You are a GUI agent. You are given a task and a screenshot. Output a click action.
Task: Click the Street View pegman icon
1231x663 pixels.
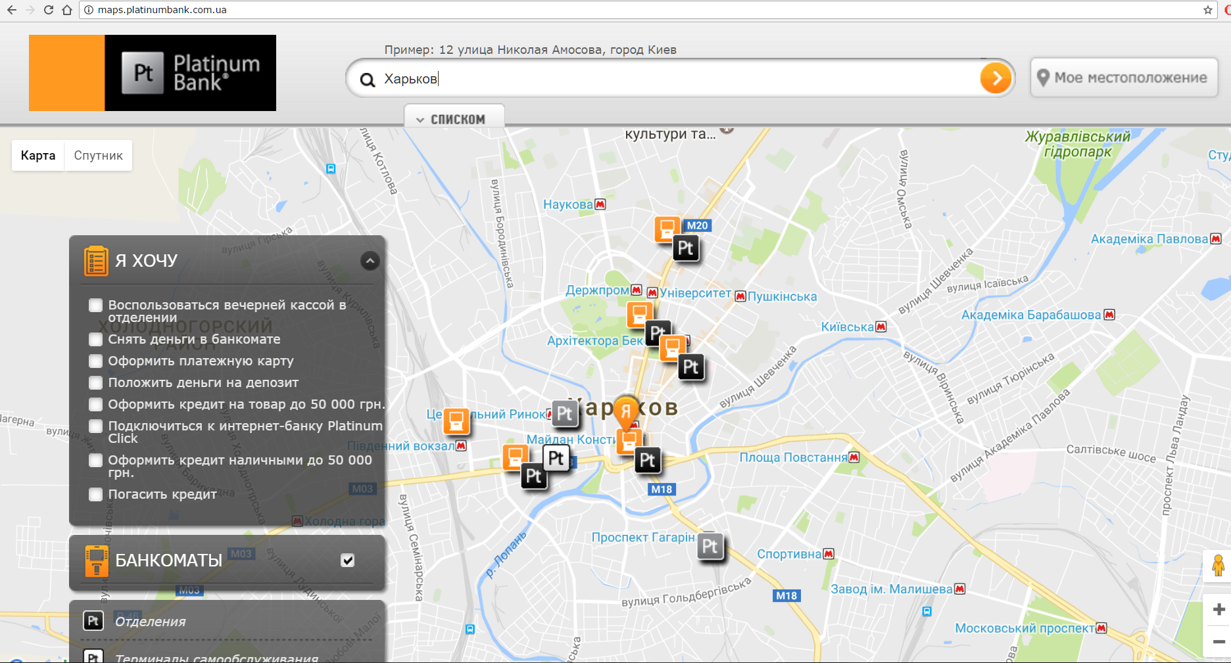1218,566
